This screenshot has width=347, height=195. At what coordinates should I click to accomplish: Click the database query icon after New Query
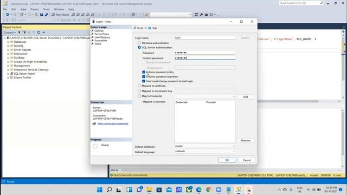(73, 15)
